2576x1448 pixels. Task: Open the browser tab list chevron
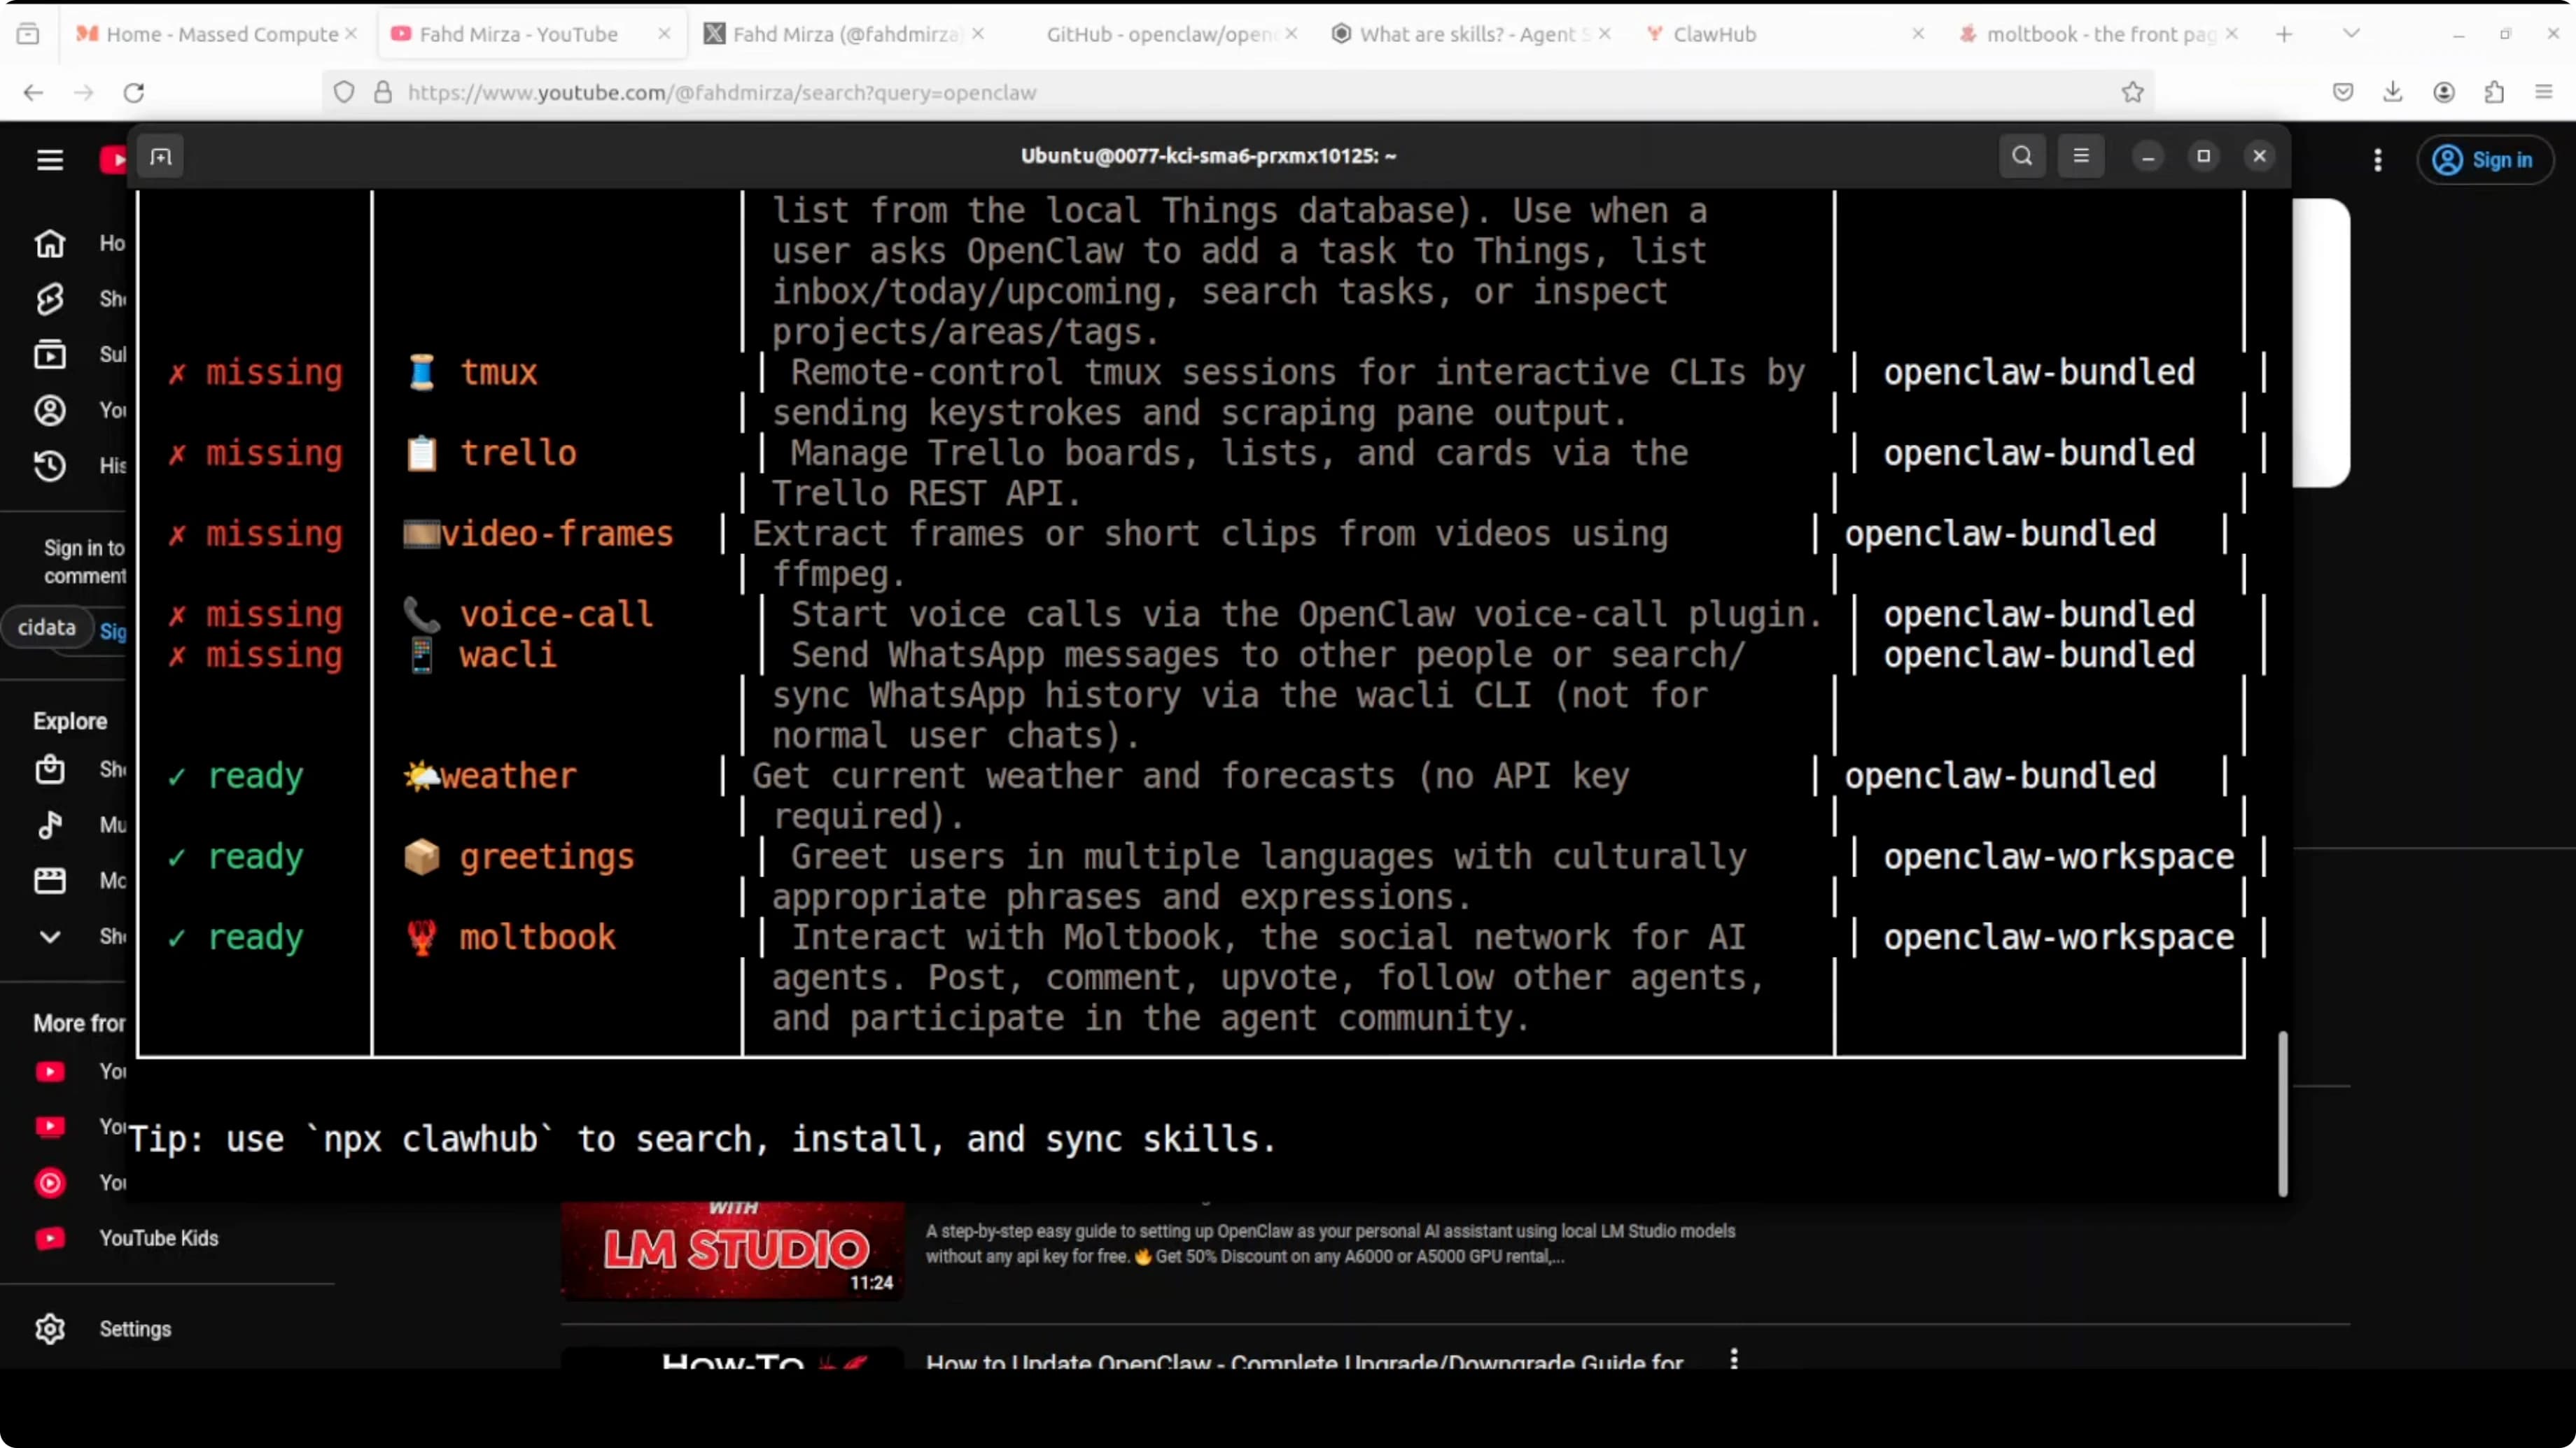click(x=2351, y=33)
